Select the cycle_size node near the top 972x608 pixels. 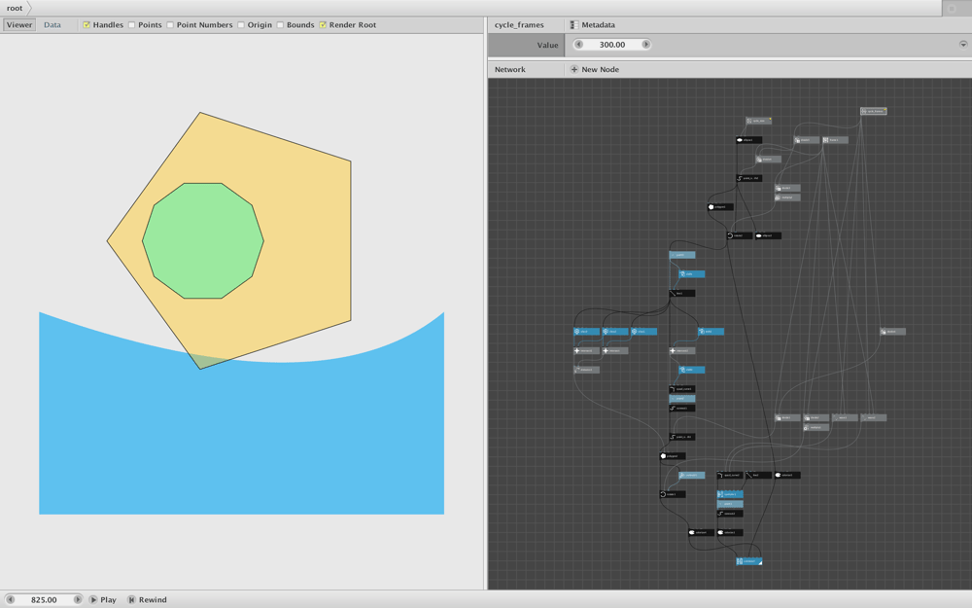tap(759, 121)
